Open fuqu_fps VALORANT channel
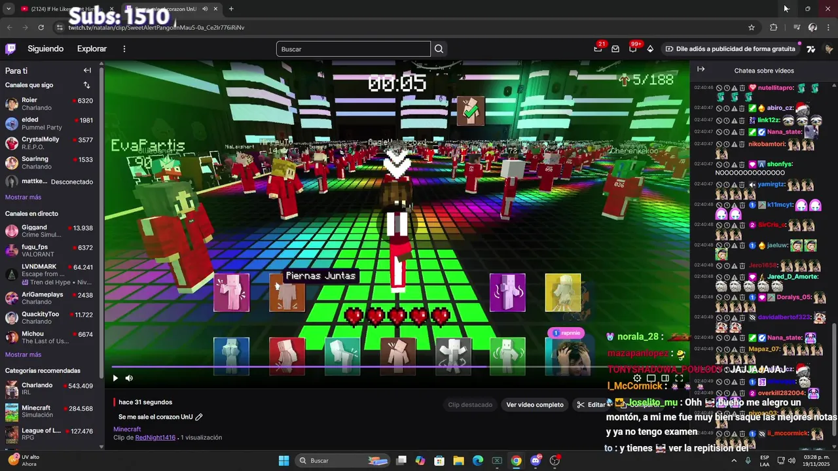This screenshot has height=471, width=838. tap(50, 251)
